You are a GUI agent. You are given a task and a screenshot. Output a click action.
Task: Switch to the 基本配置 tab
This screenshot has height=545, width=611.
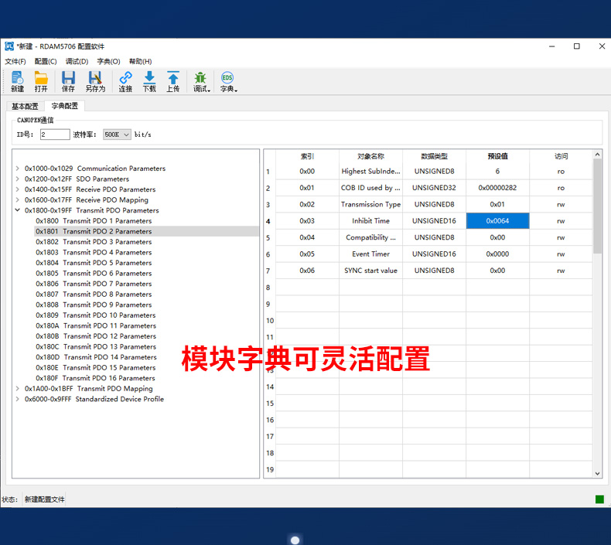click(25, 107)
